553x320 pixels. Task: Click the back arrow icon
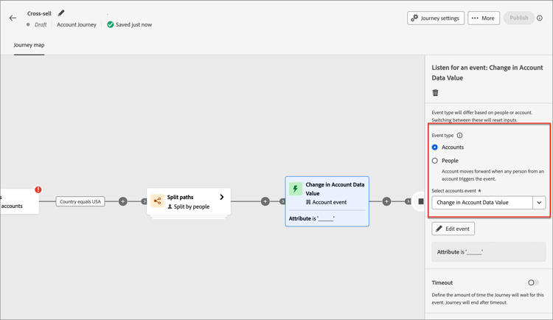point(13,18)
